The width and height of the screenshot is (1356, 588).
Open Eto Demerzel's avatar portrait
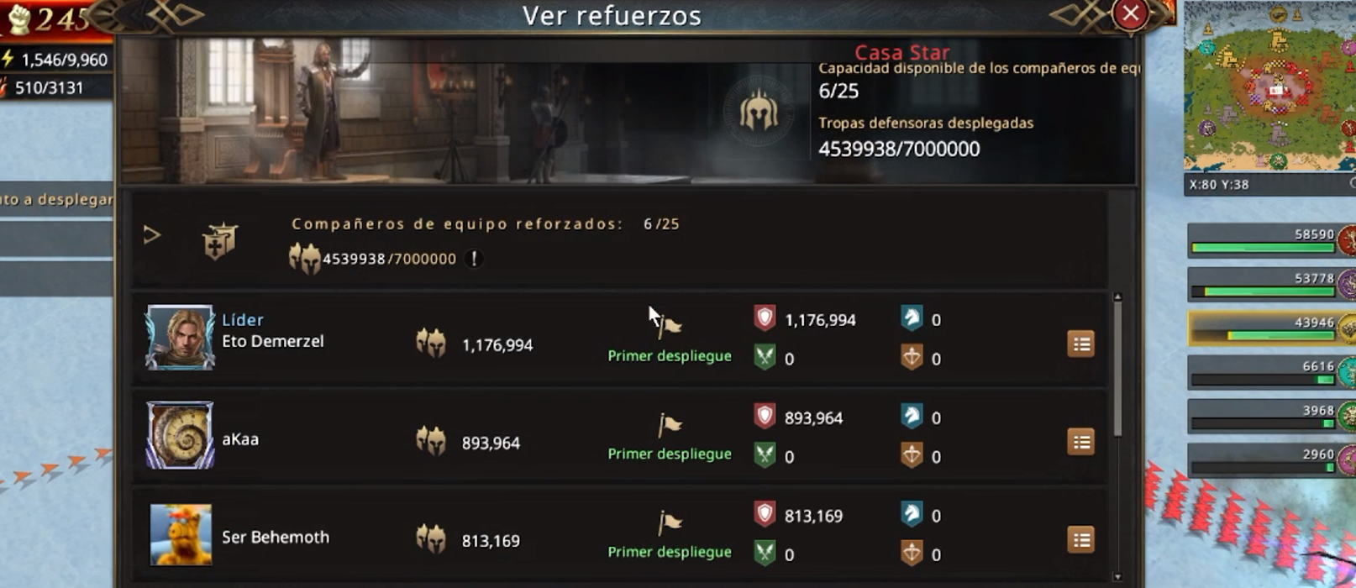click(x=180, y=338)
